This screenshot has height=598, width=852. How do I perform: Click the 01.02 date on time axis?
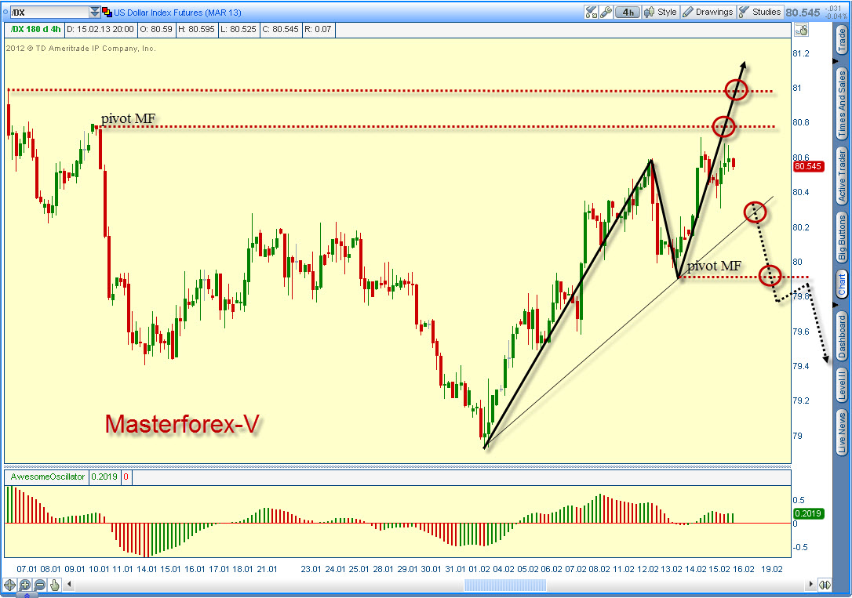(x=479, y=569)
